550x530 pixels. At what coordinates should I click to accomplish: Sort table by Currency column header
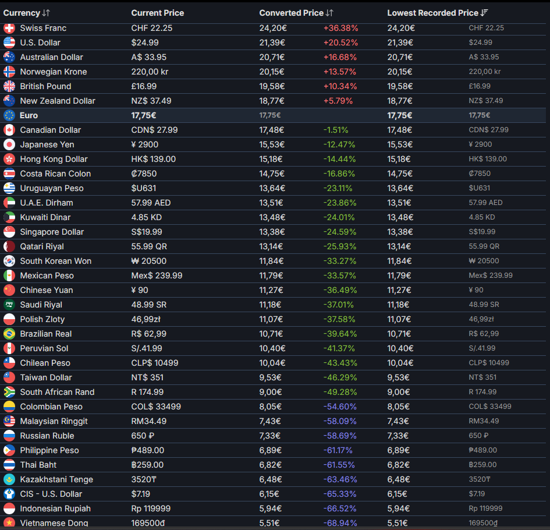click(27, 13)
